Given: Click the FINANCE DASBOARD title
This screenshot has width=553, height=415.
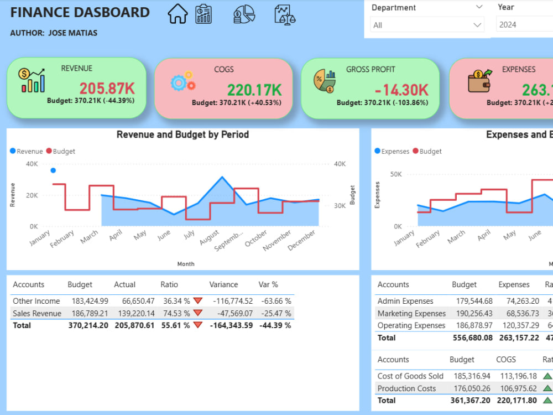Looking at the screenshot, I should (80, 12).
